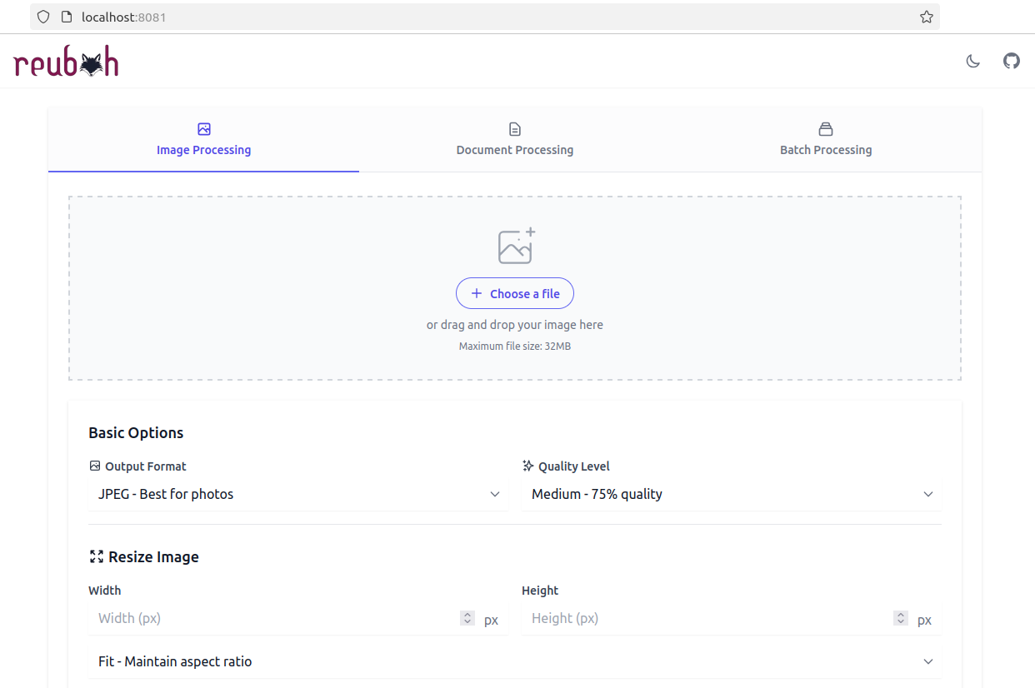Focus the Height (px) input field
Image resolution: width=1035 pixels, height=688 pixels.
708,618
